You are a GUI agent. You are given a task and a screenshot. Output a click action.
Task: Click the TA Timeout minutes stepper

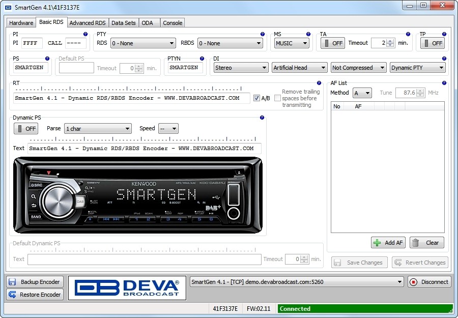click(390, 43)
